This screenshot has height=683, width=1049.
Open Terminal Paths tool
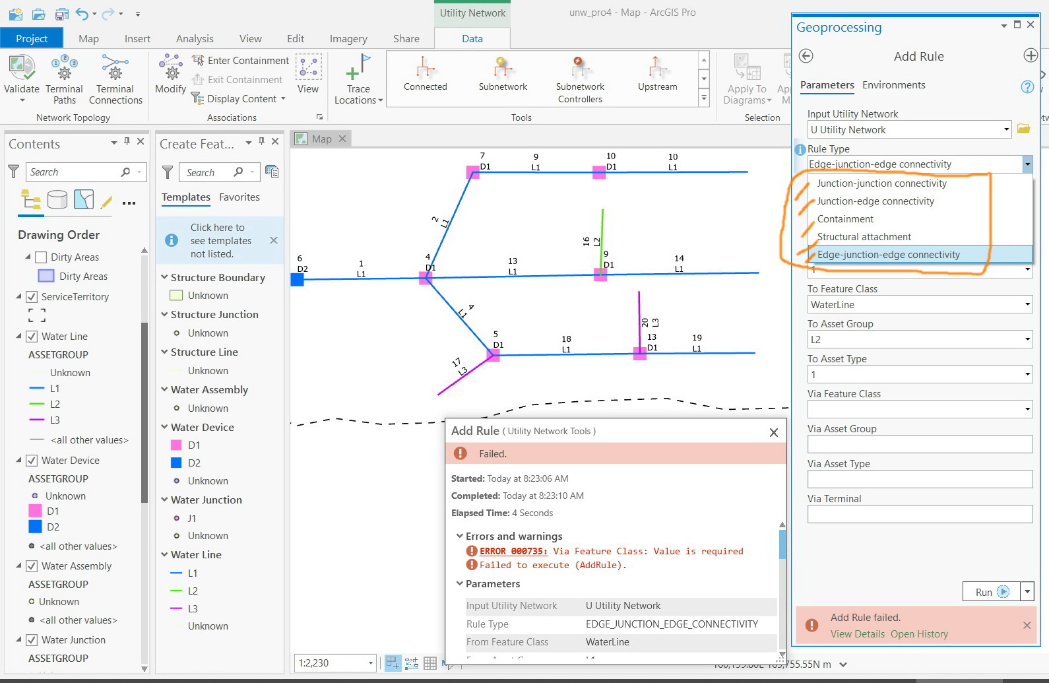[x=64, y=79]
